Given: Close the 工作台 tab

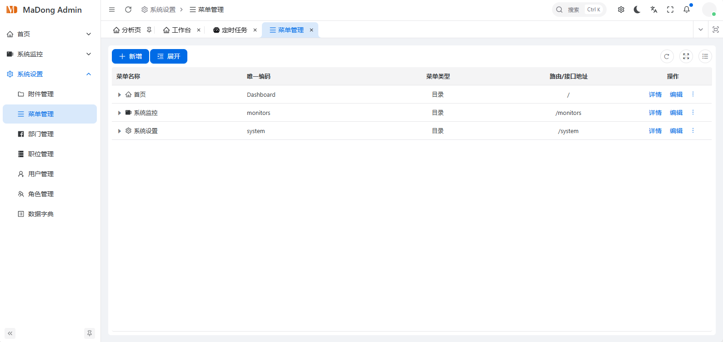Looking at the screenshot, I should pyautogui.click(x=199, y=30).
